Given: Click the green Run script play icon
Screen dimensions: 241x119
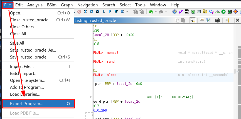Looking at the screenshot, I should [x=223, y=12].
